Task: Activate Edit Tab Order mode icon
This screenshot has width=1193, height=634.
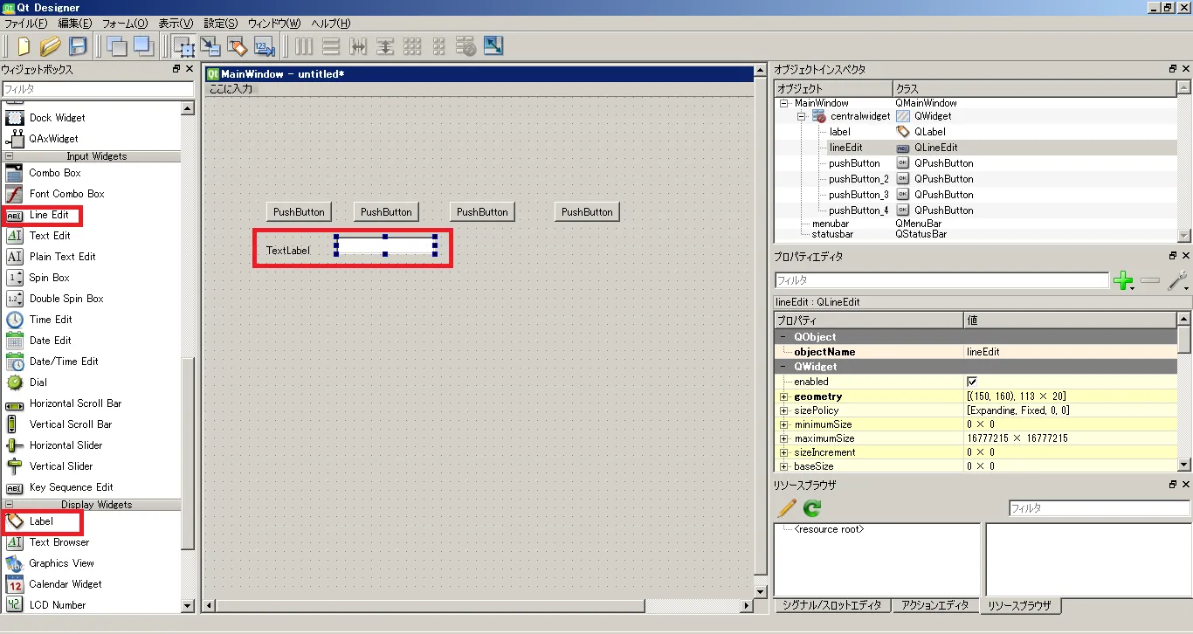Action: click(x=264, y=46)
